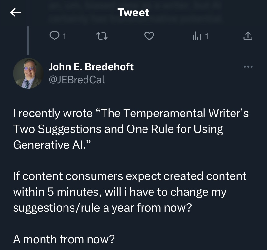Go back using the left arrow
Viewport: 267px width, 250px height.
coord(16,13)
